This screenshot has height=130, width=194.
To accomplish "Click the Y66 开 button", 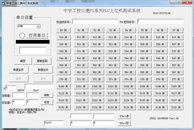I will [x=160, y=72].
